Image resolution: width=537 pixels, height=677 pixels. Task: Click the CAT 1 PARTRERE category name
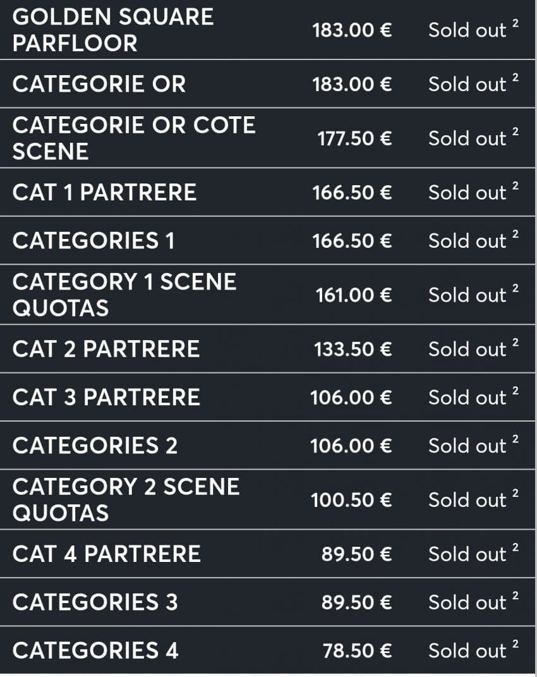tap(104, 192)
